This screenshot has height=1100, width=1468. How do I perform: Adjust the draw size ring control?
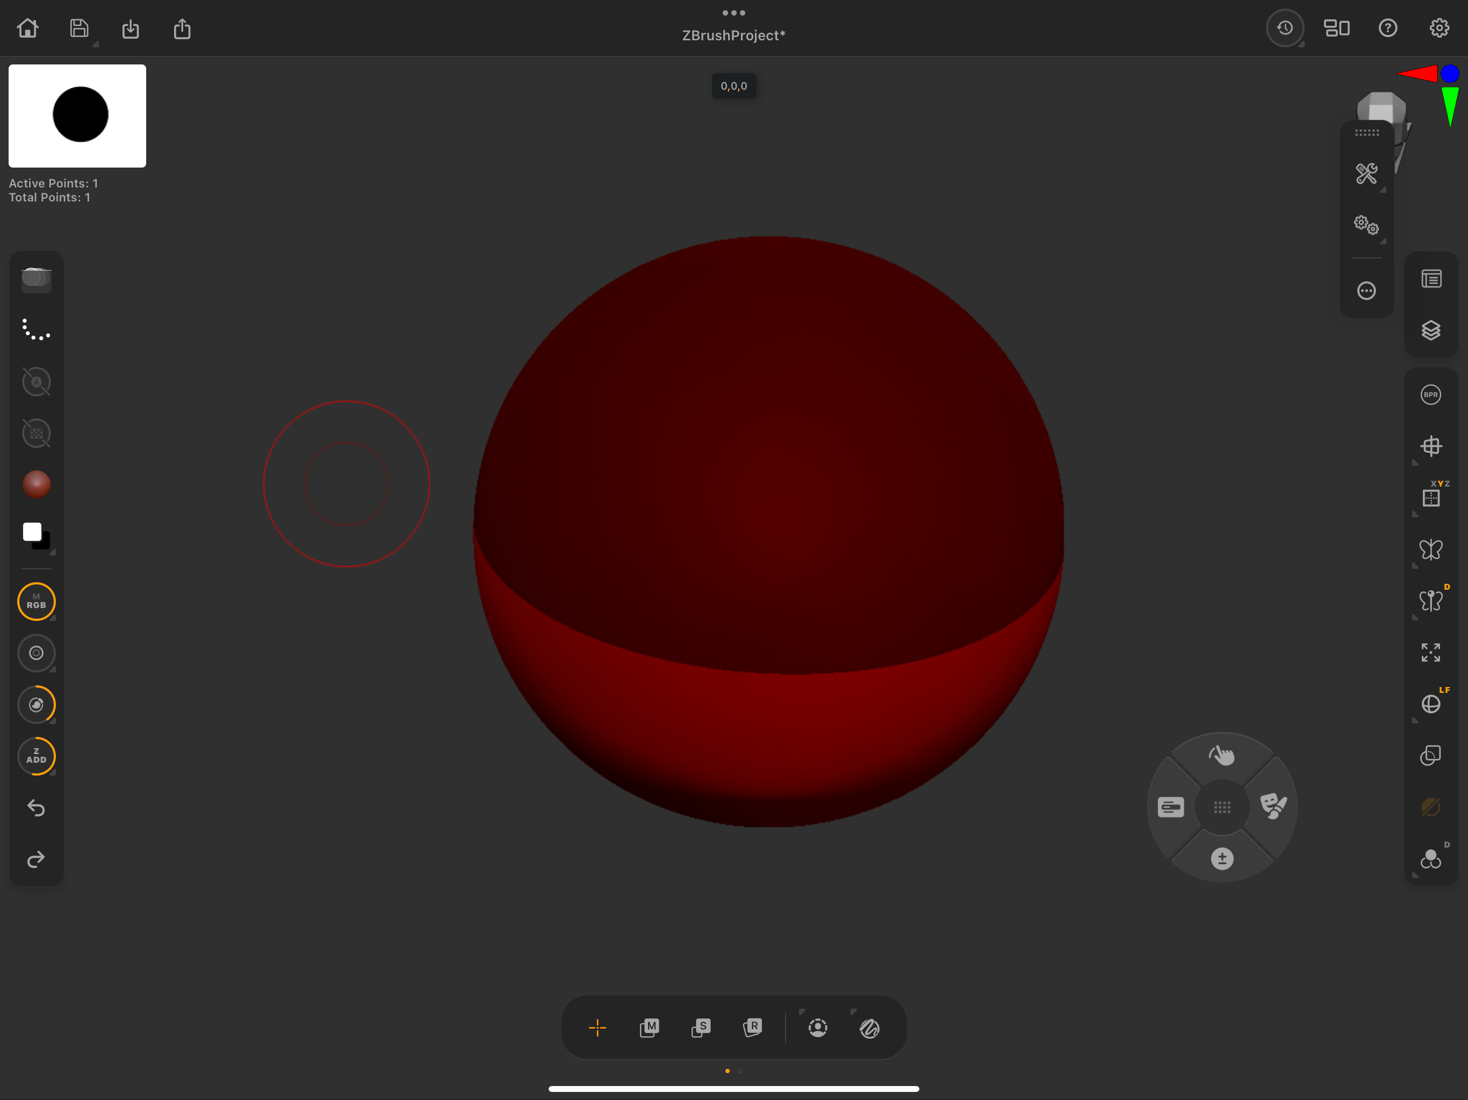pyautogui.click(x=37, y=653)
